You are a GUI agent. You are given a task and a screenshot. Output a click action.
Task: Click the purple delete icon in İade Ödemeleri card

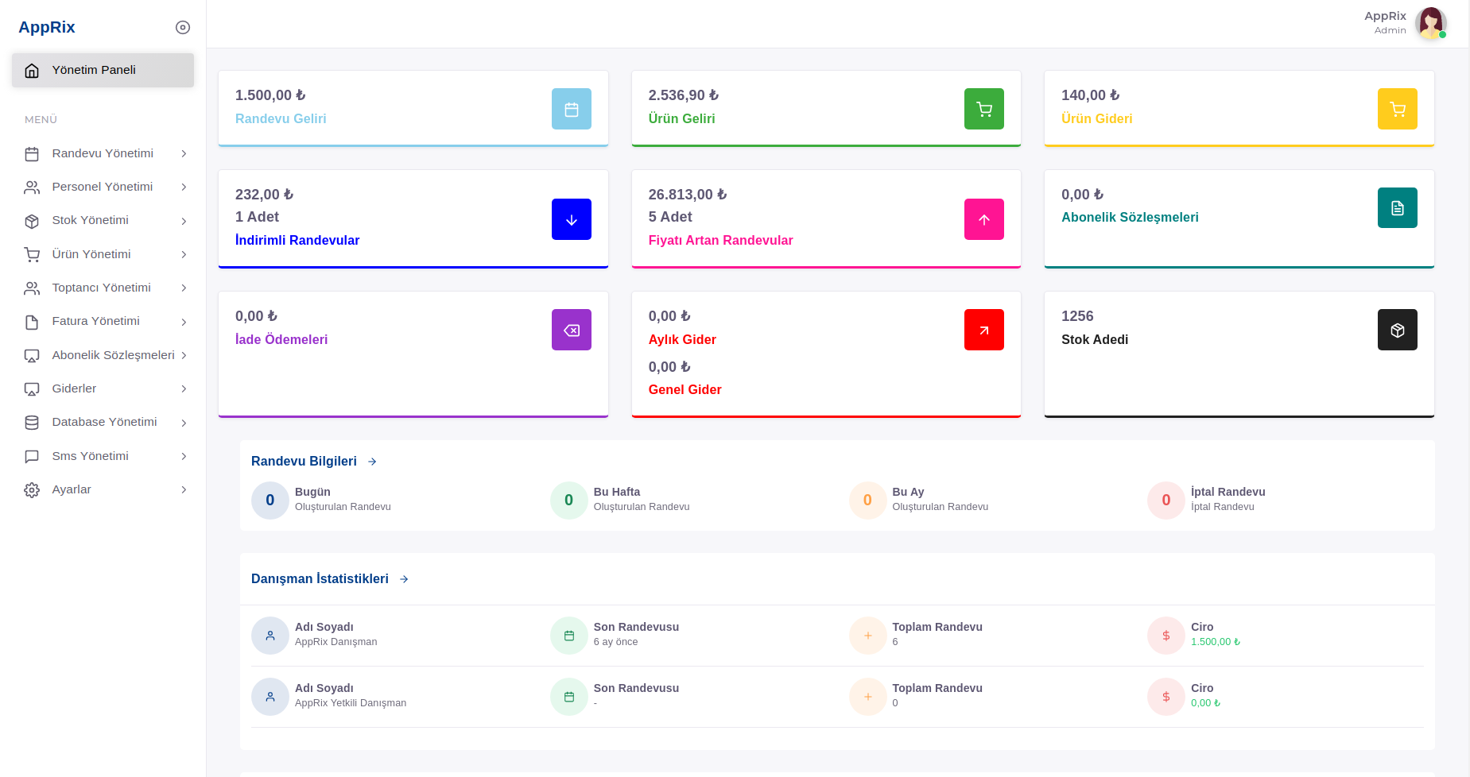[572, 330]
